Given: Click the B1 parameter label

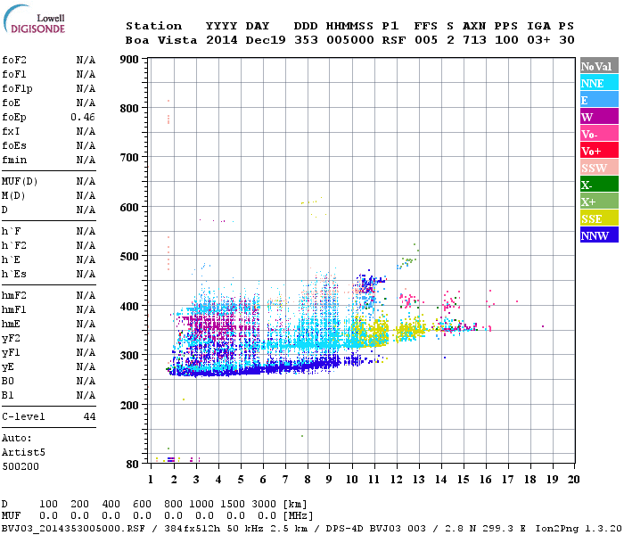Looking at the screenshot, I should [x=8, y=396].
